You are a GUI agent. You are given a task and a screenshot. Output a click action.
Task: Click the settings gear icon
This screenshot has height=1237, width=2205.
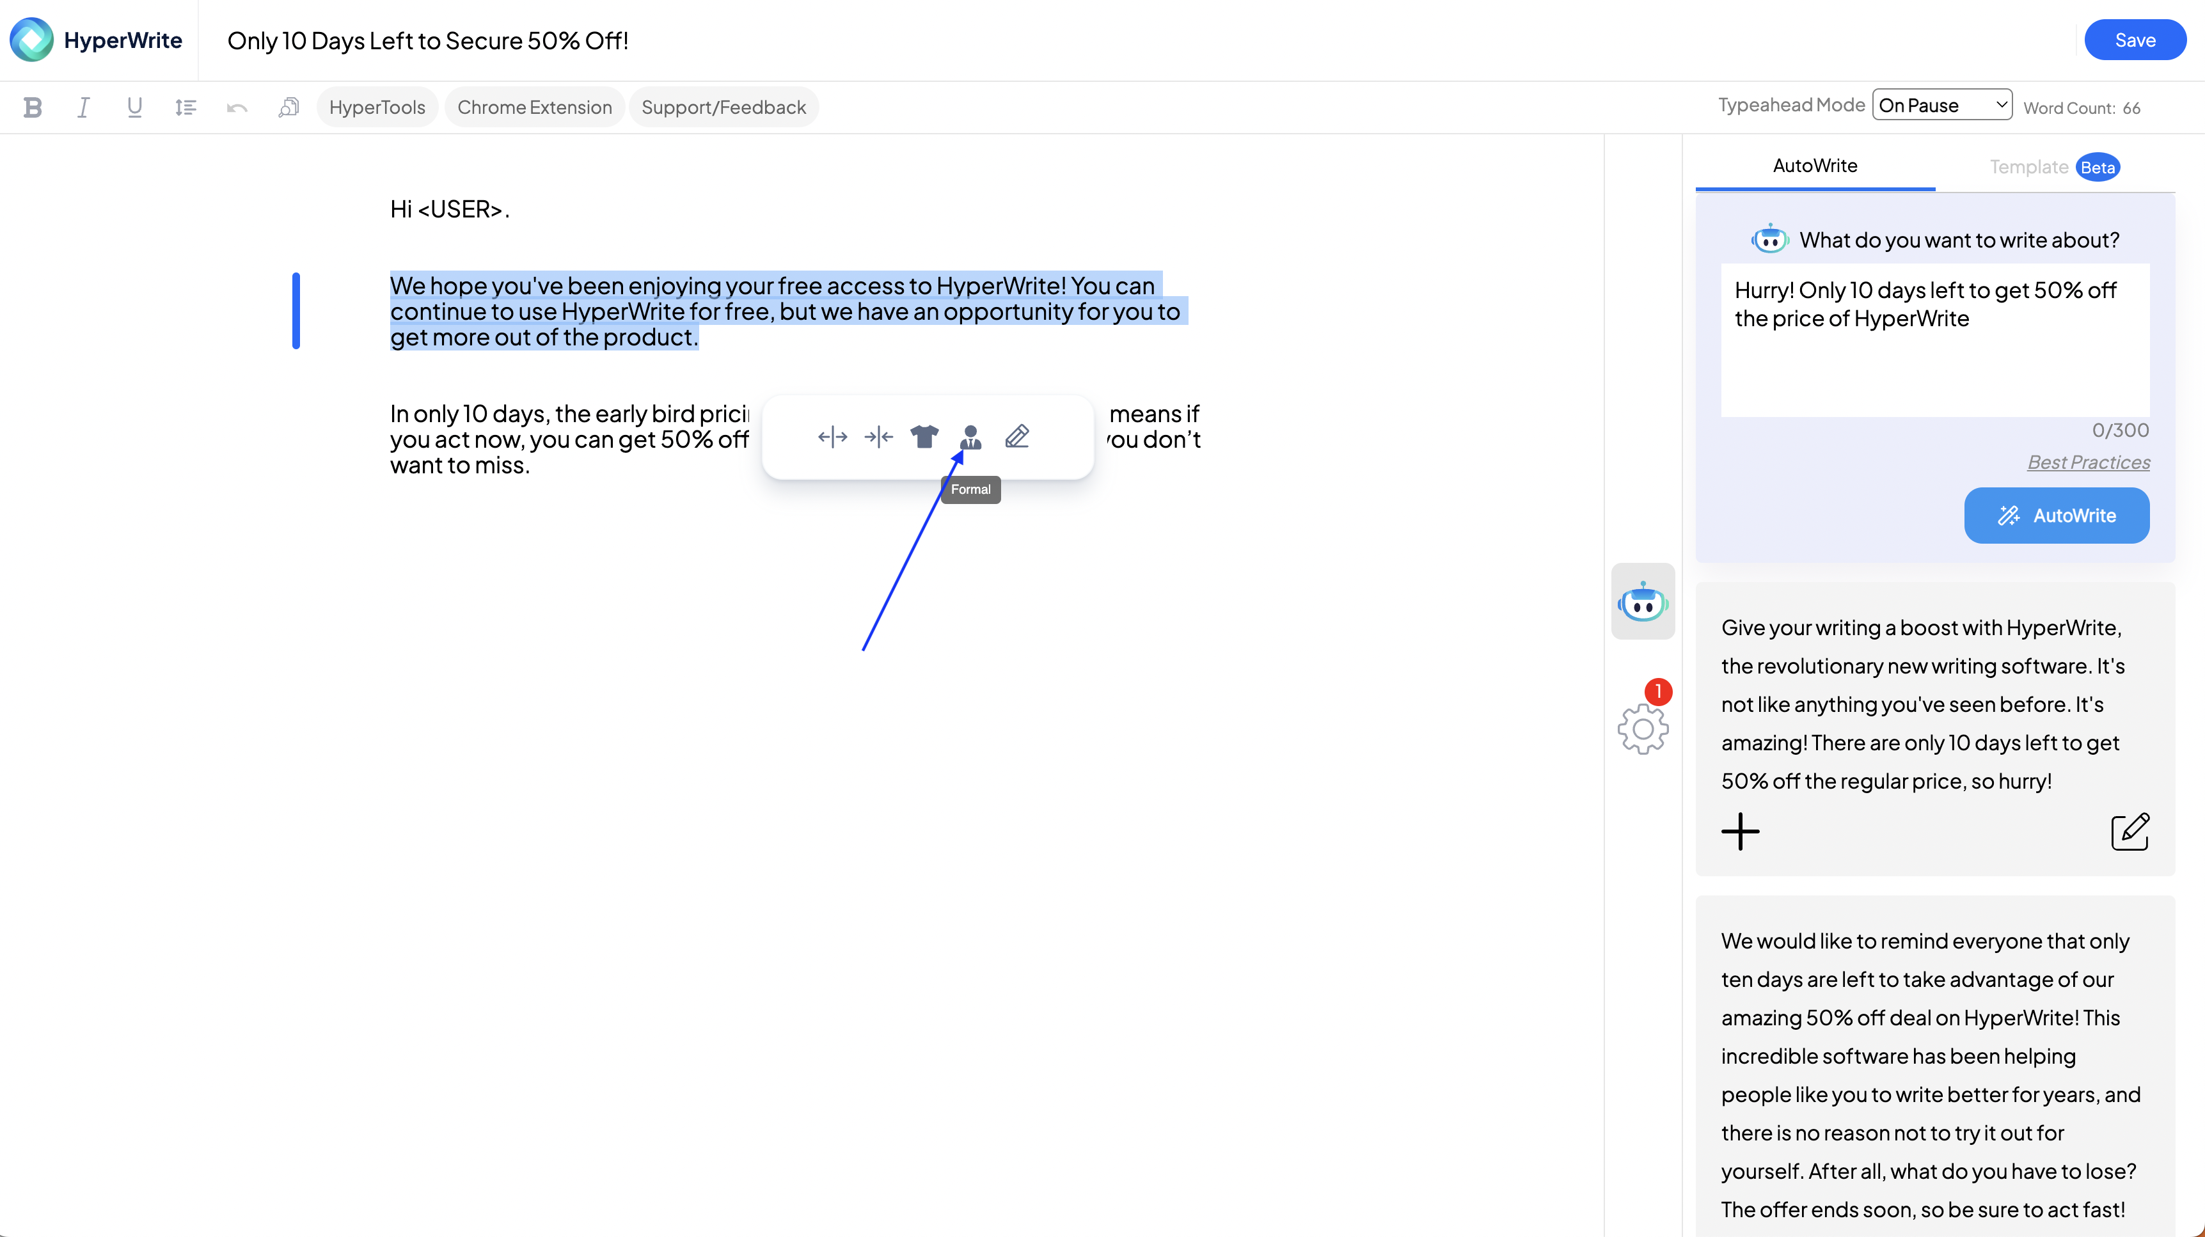tap(1643, 729)
